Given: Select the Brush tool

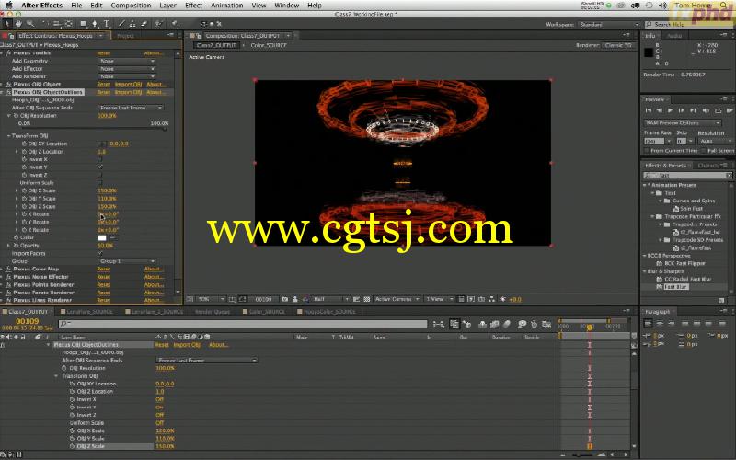Looking at the screenshot, I should [x=121, y=24].
